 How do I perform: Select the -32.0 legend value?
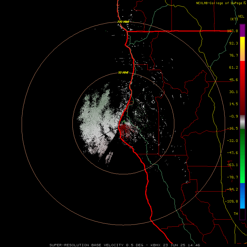232,141
